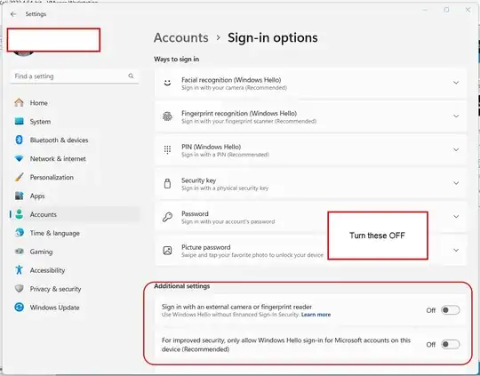This screenshot has width=480, height=376.
Task: Select Accounts in sidebar
Action: 75,214
